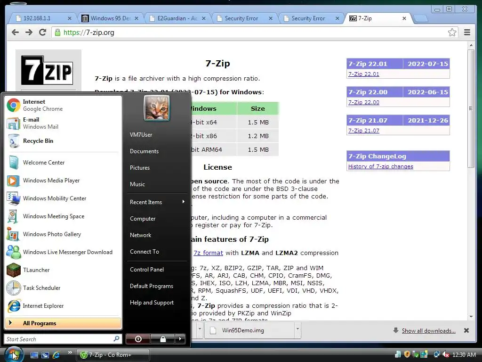Screen dimensions: 482x362
Task: Open Recycle Bin in Start menu
Action: click(63, 140)
